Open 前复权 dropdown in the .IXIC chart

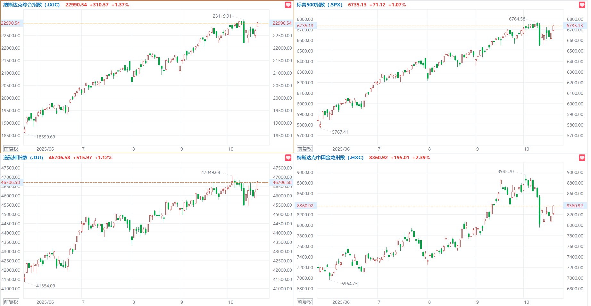[11, 149]
